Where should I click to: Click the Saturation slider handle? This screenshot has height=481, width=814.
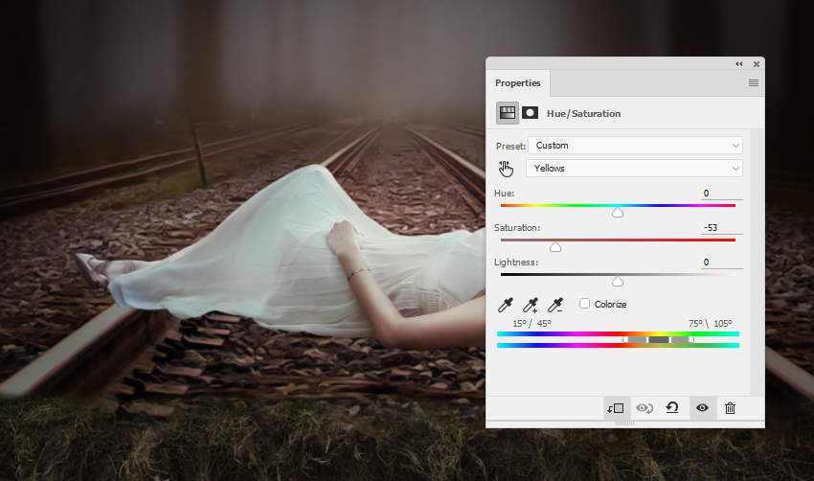[554, 247]
